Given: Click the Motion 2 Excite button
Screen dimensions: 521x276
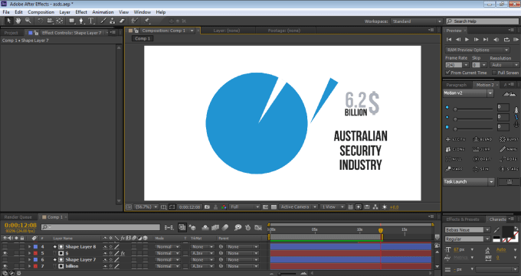Looking at the screenshot, I should tap(456, 140).
